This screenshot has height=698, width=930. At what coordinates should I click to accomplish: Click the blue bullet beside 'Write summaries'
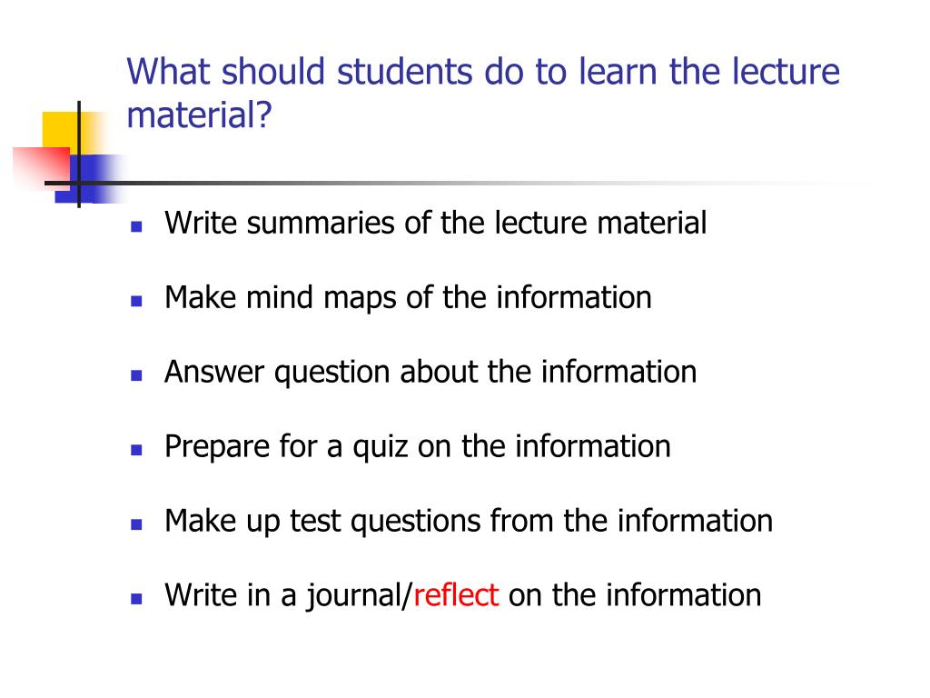pos(136,226)
